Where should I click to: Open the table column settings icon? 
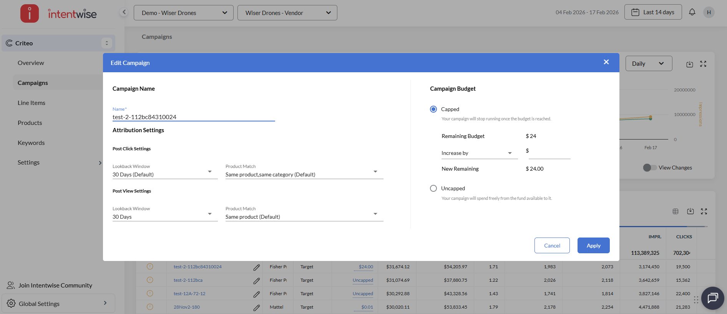pyautogui.click(x=676, y=211)
